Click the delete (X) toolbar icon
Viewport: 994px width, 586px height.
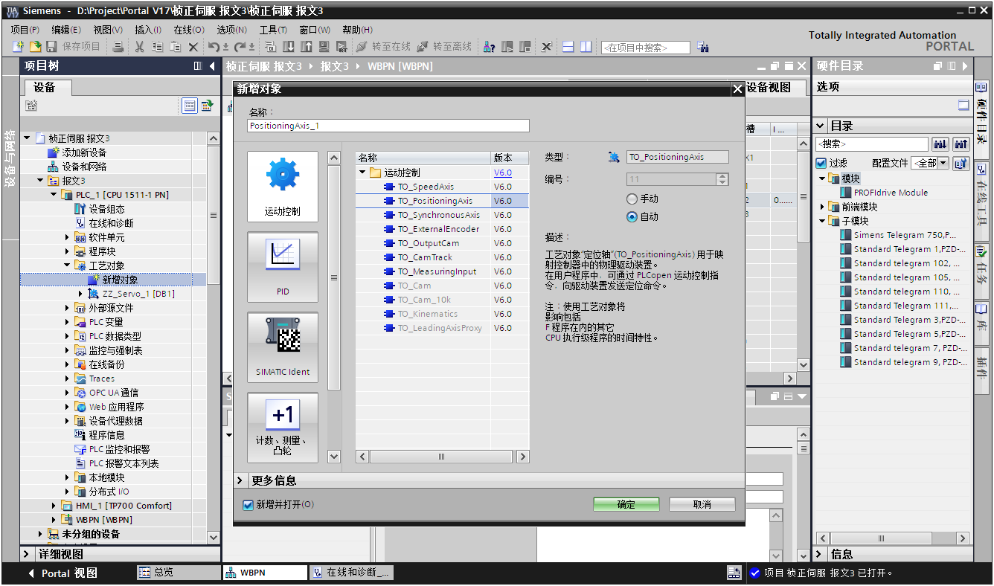193,47
